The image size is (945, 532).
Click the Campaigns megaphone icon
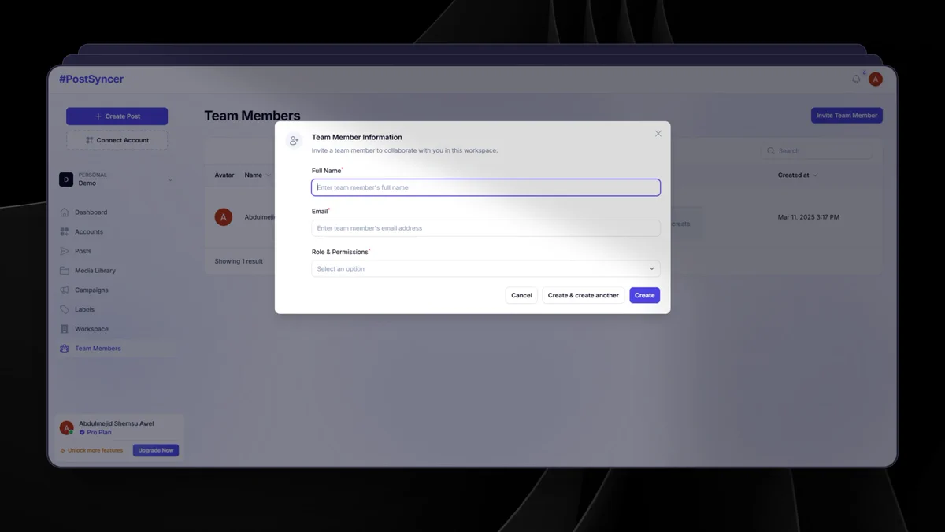tap(65, 290)
